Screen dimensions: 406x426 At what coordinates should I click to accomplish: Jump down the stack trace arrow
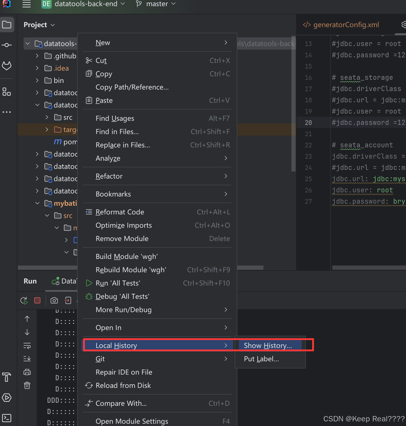27,332
